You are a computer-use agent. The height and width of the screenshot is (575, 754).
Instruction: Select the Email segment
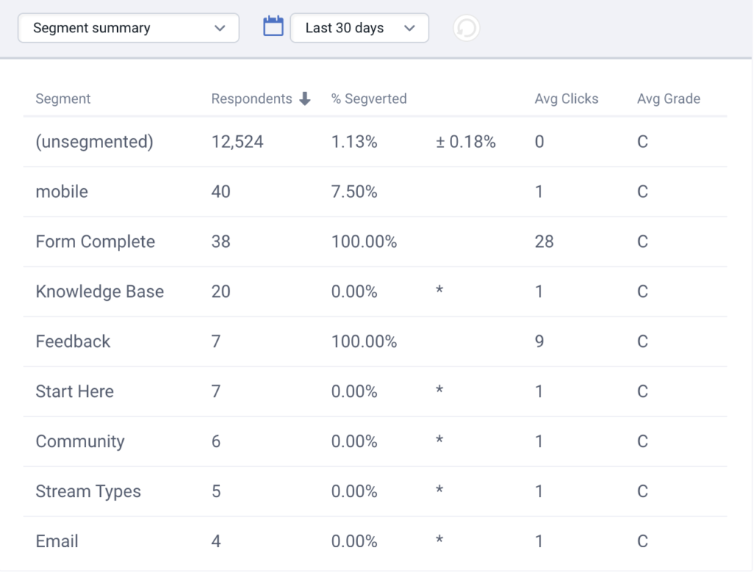[57, 542]
